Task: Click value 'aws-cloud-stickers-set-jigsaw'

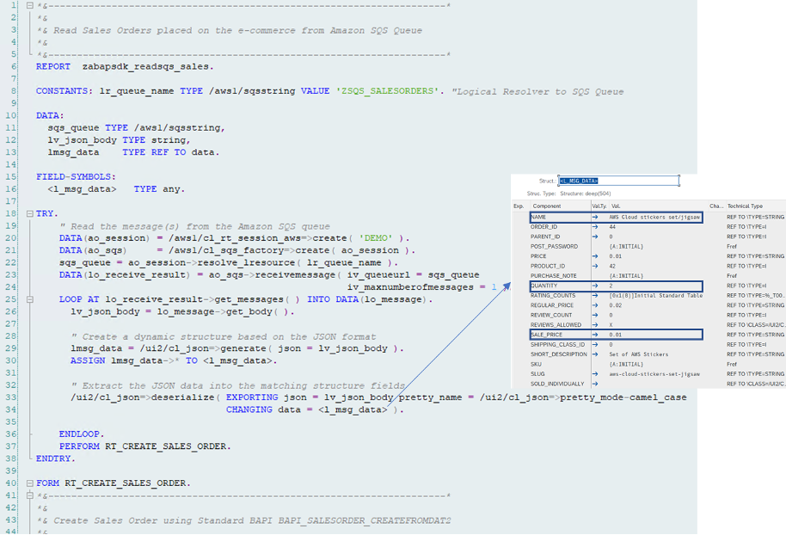Action: 654,374
